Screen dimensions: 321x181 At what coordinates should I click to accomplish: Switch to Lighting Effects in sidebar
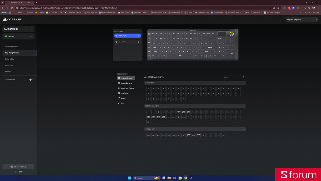(x=12, y=47)
